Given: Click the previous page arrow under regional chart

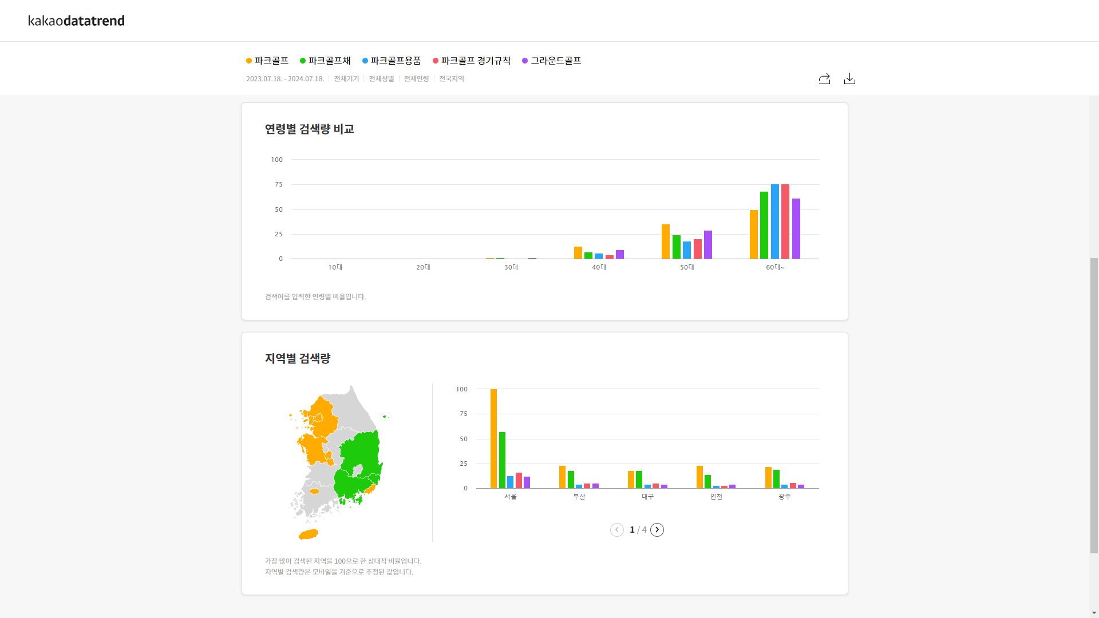Looking at the screenshot, I should tap(616, 529).
